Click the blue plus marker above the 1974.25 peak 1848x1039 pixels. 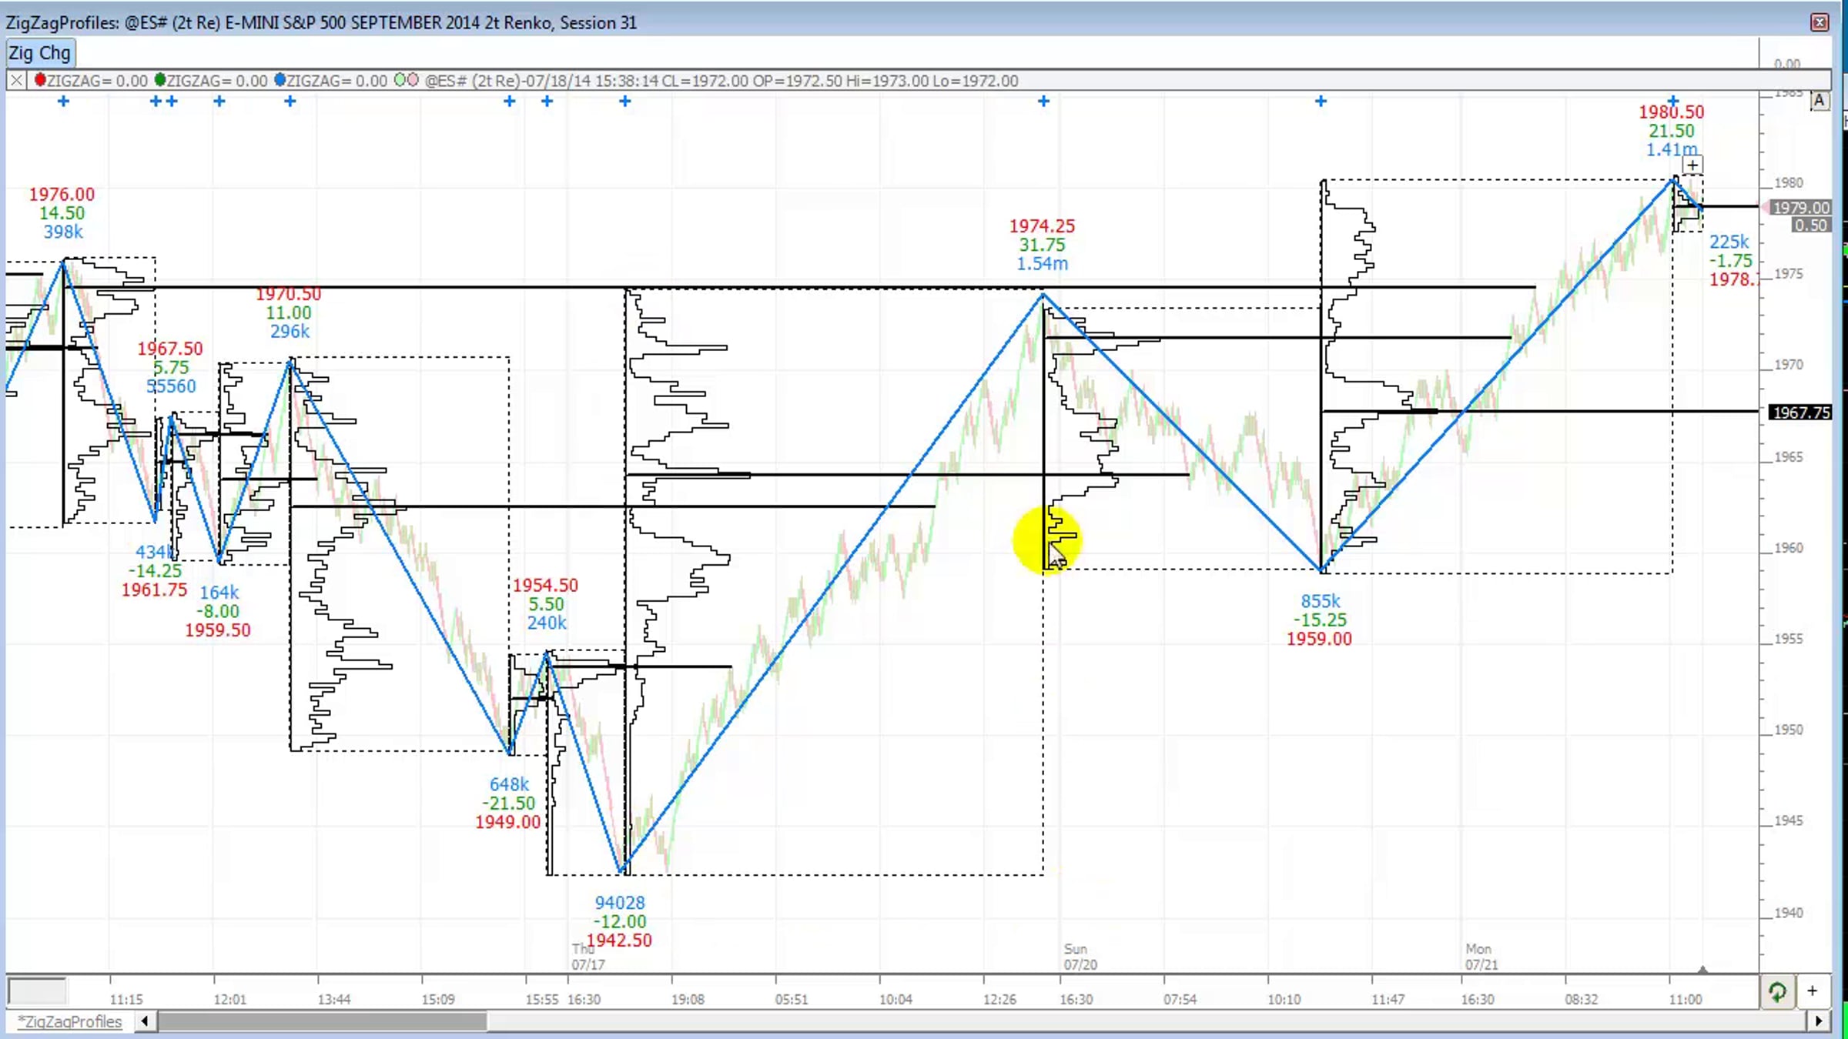(x=1043, y=102)
